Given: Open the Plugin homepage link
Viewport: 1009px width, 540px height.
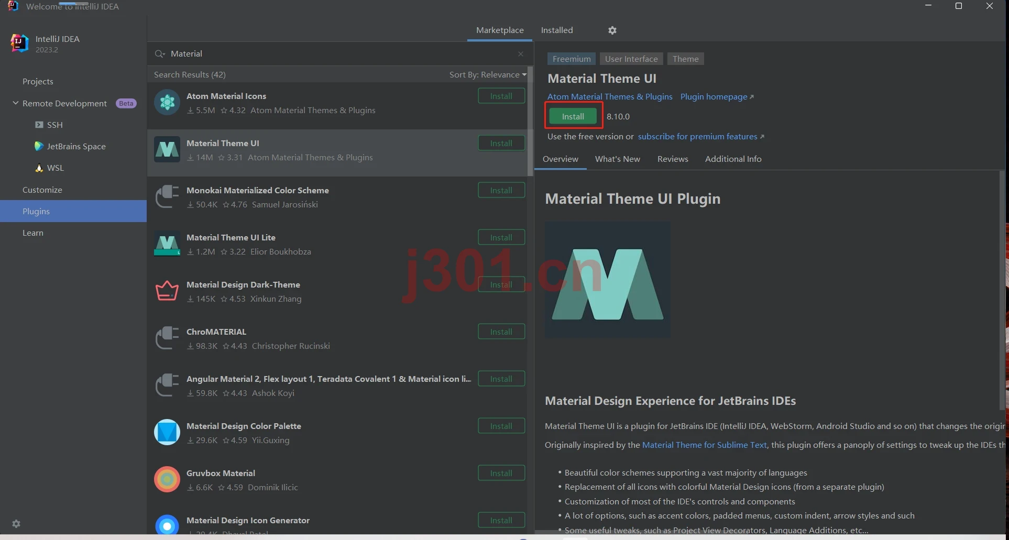Looking at the screenshot, I should click(x=717, y=96).
